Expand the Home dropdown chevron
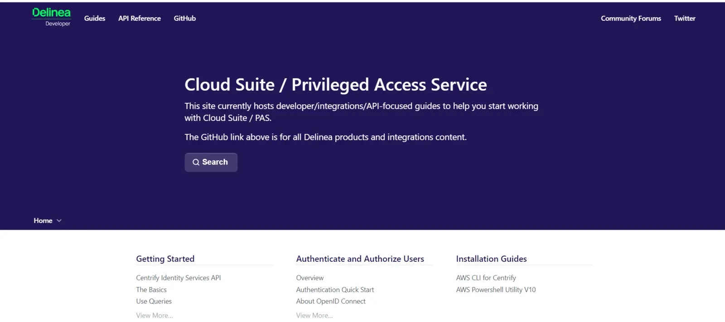 [59, 221]
